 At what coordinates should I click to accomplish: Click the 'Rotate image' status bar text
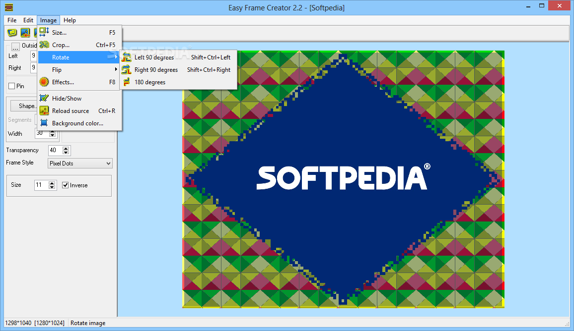tap(88, 323)
